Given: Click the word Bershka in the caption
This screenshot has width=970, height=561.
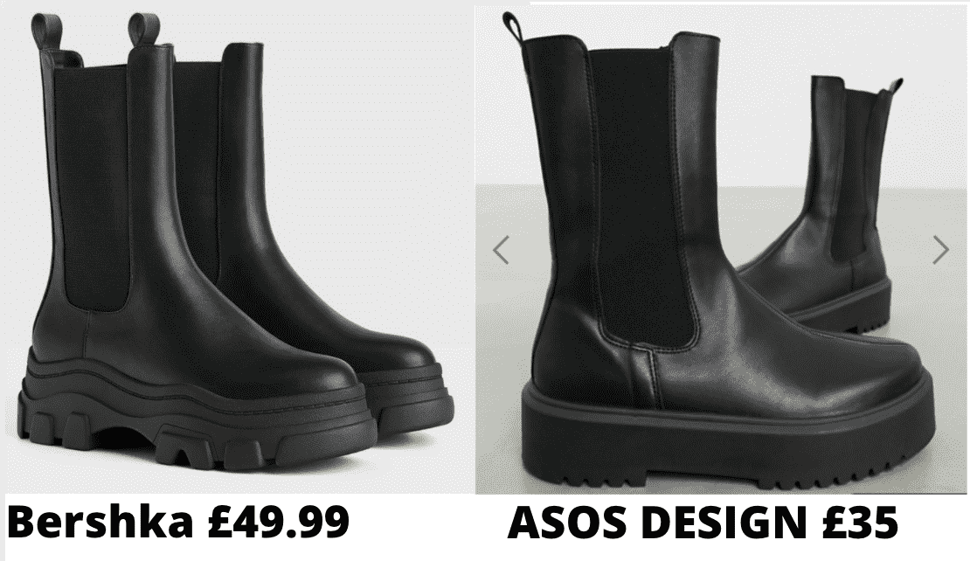Looking at the screenshot, I should click(x=100, y=523).
